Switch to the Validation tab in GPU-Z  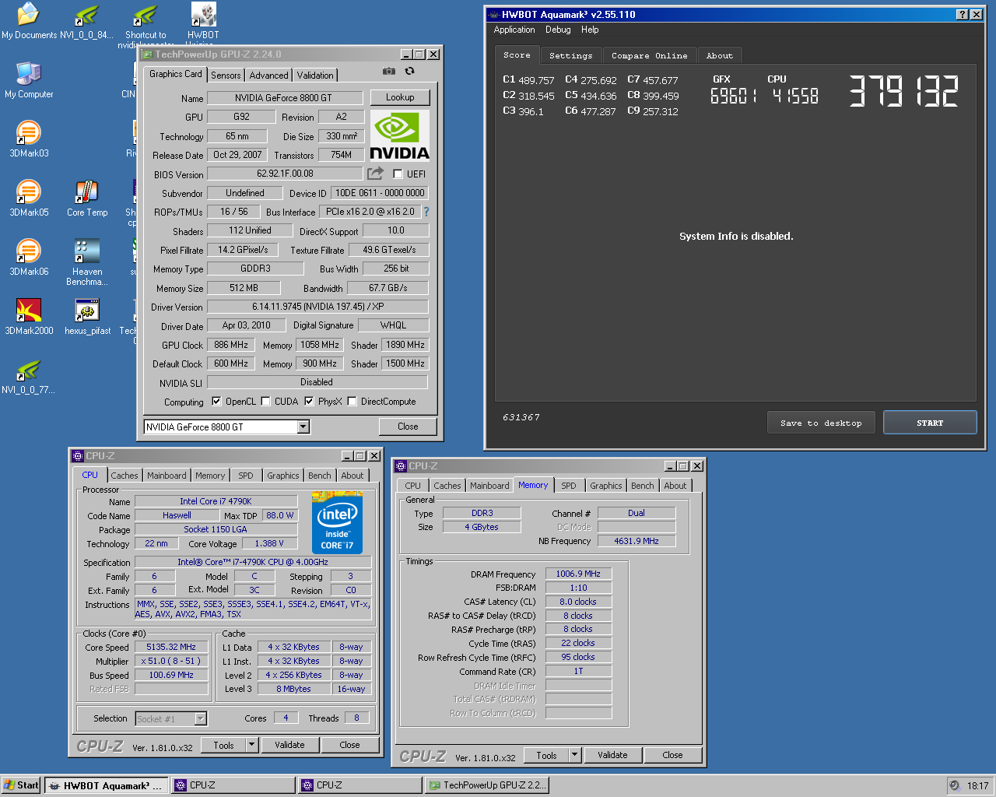click(x=315, y=75)
